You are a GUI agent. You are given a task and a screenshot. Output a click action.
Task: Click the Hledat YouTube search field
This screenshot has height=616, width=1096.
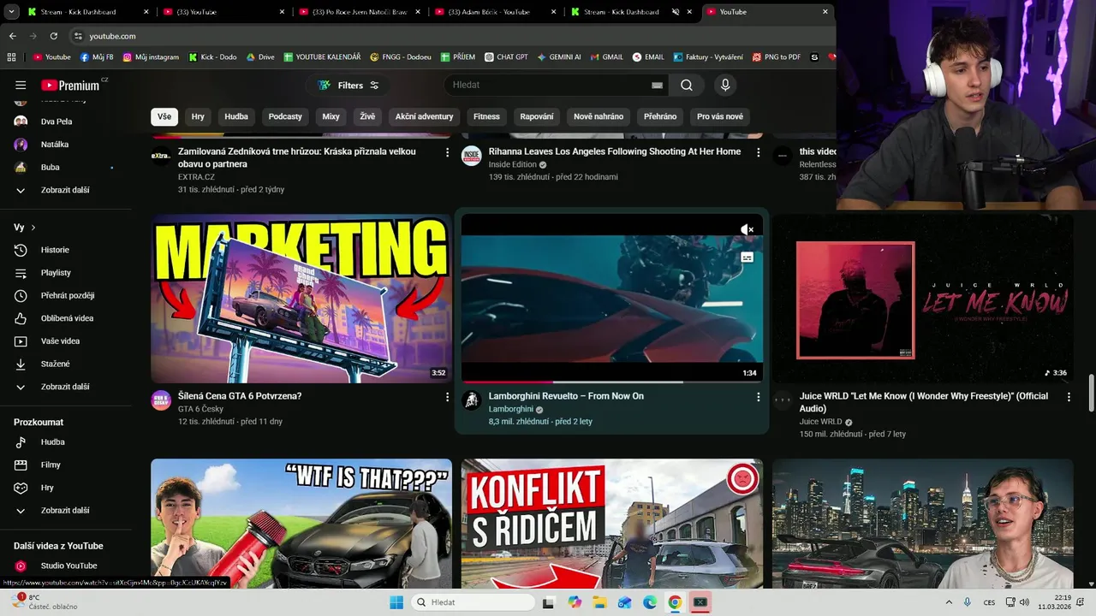coord(548,85)
